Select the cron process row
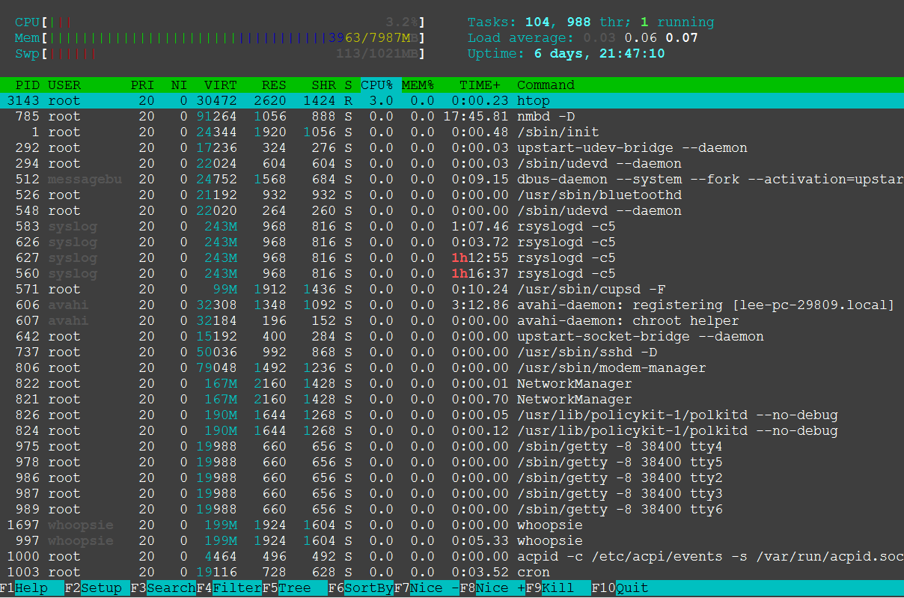The height and width of the screenshot is (598, 904). coord(452,573)
